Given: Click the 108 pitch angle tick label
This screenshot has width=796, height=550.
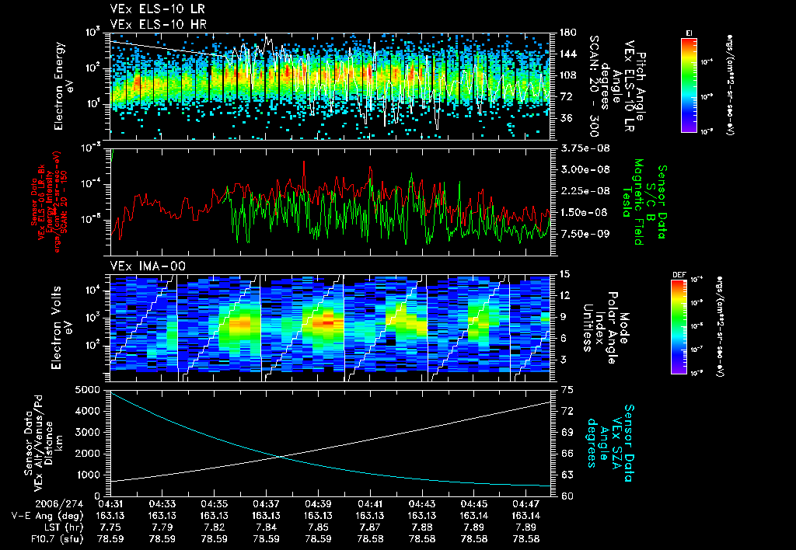Looking at the screenshot, I should click(567, 75).
